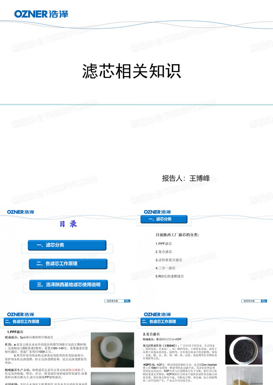Click the 一、滤芯分类 header tab on the classification slide
Image resolution: width=273 pixels, height=385 pixels.
pyautogui.click(x=164, y=219)
